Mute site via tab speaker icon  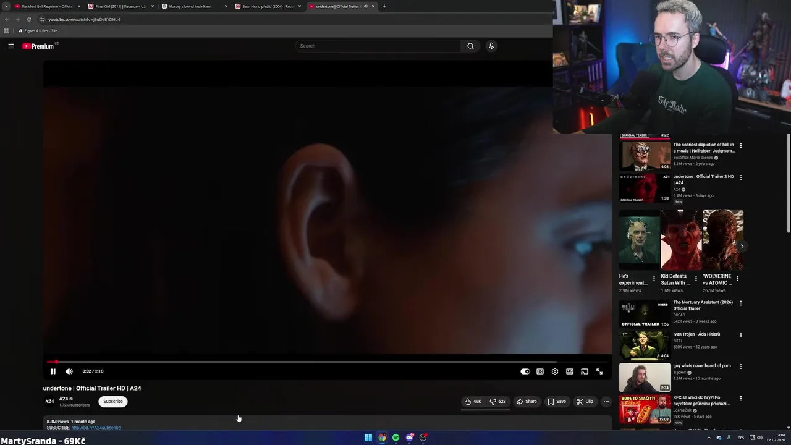pos(365,6)
